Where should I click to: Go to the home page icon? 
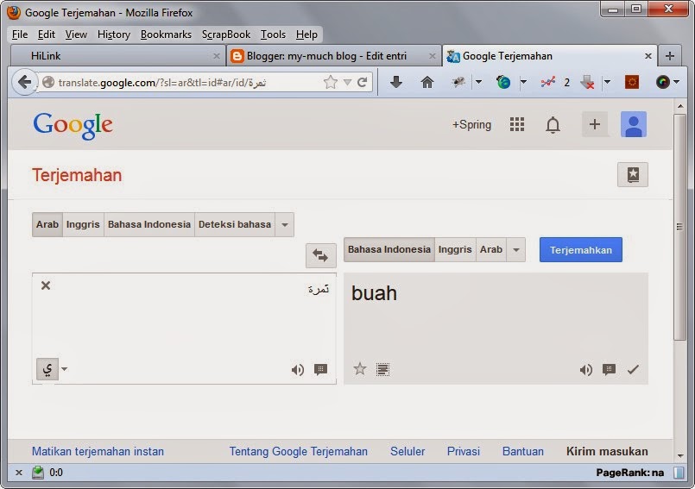(x=426, y=82)
